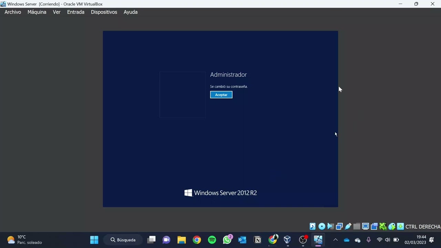
Task: Click the hard disk activity status icon
Action: (x=312, y=226)
